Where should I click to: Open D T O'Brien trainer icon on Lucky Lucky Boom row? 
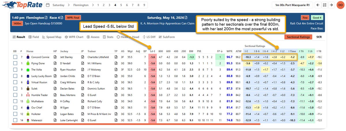coord(116,76)
